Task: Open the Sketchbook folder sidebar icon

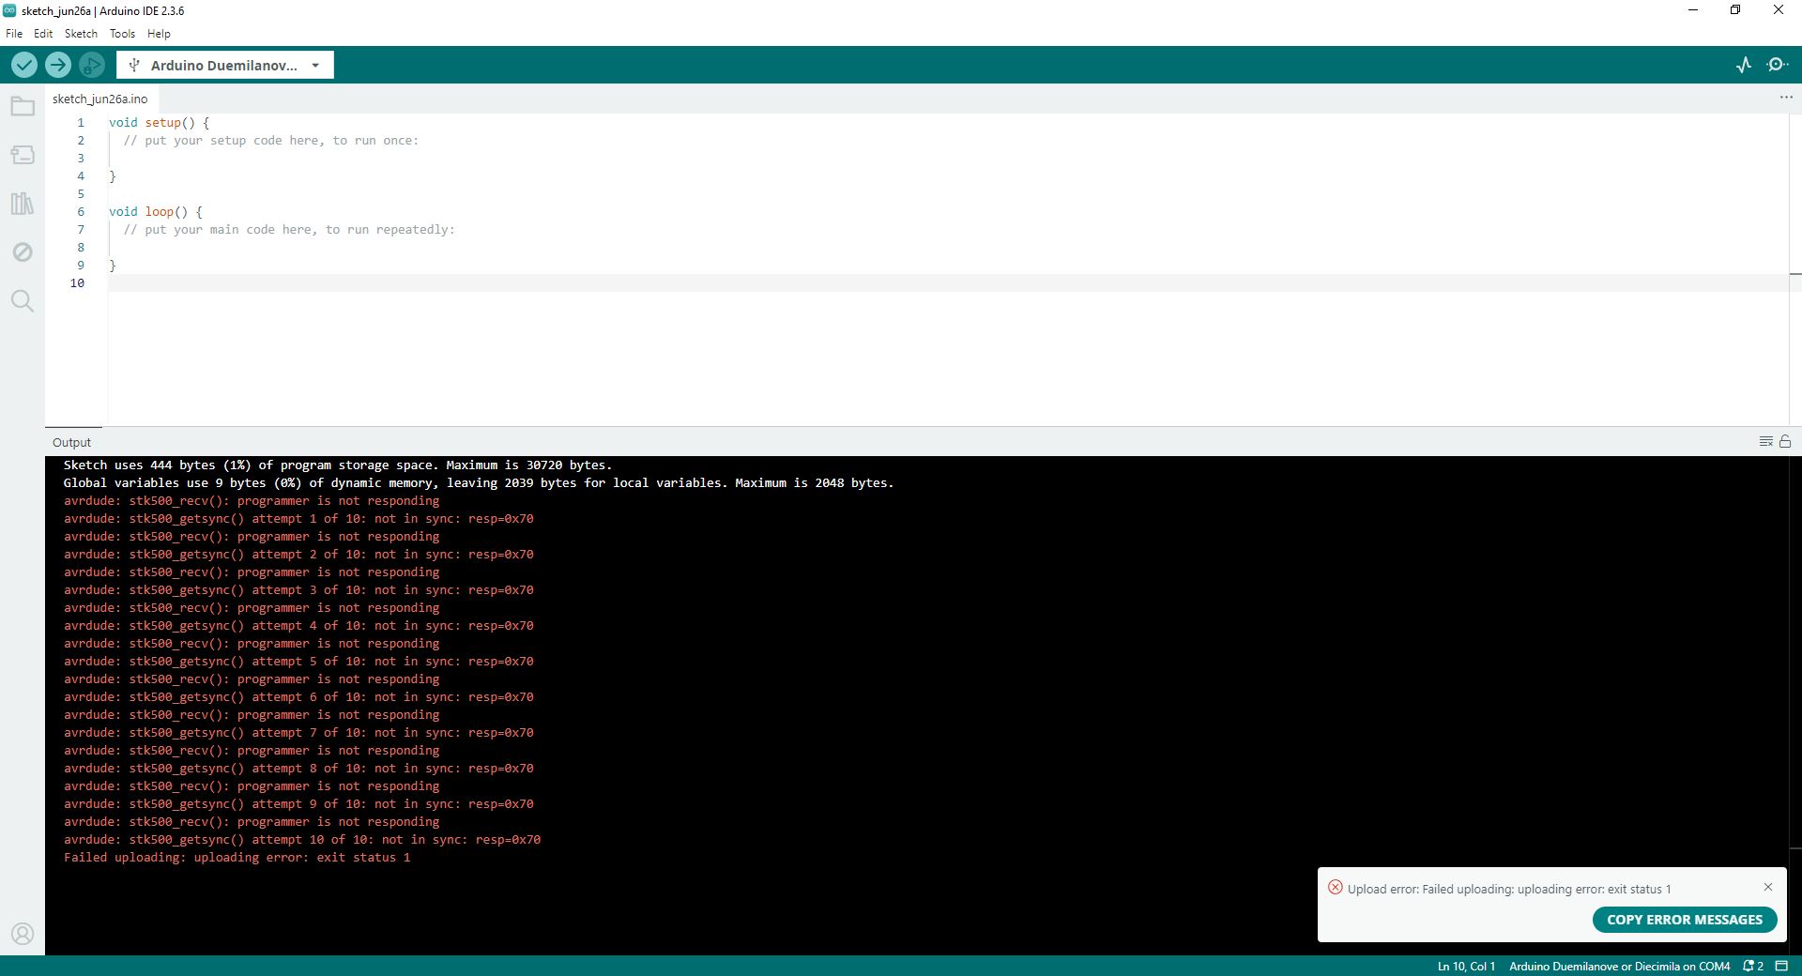Action: click(23, 106)
